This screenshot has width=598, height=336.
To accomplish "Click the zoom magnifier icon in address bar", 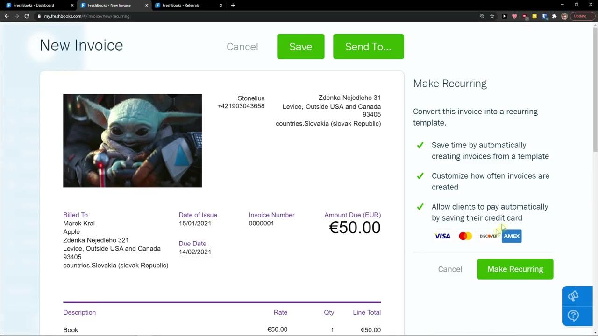I will (x=482, y=16).
